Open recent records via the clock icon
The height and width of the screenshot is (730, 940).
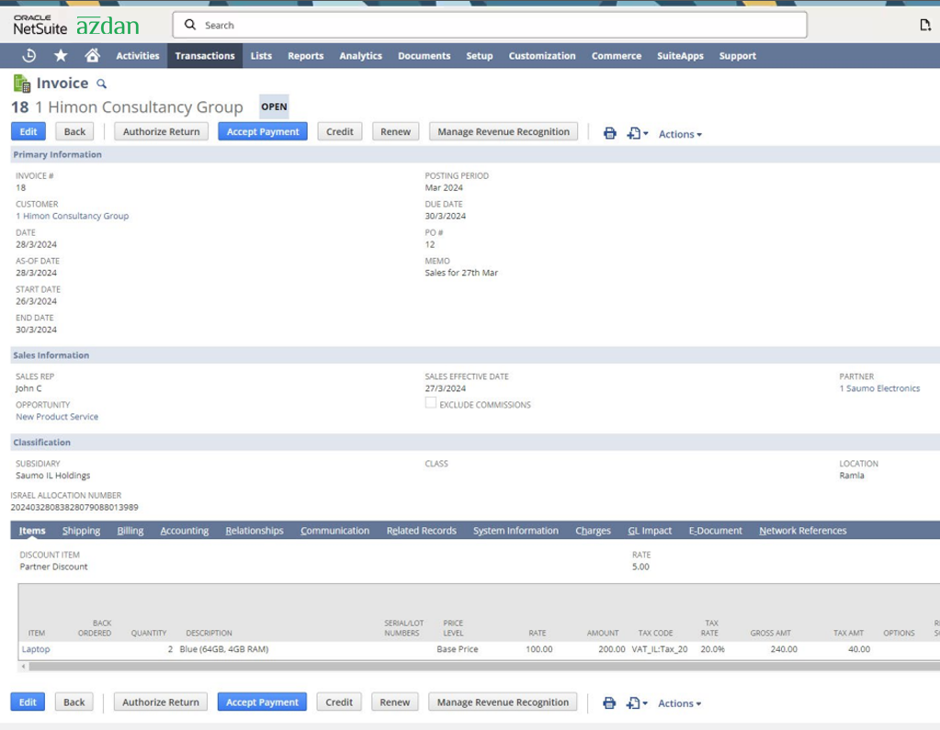click(29, 55)
